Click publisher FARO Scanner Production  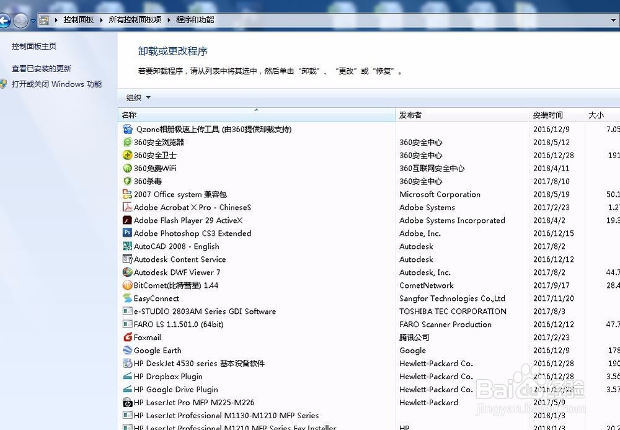[446, 325]
